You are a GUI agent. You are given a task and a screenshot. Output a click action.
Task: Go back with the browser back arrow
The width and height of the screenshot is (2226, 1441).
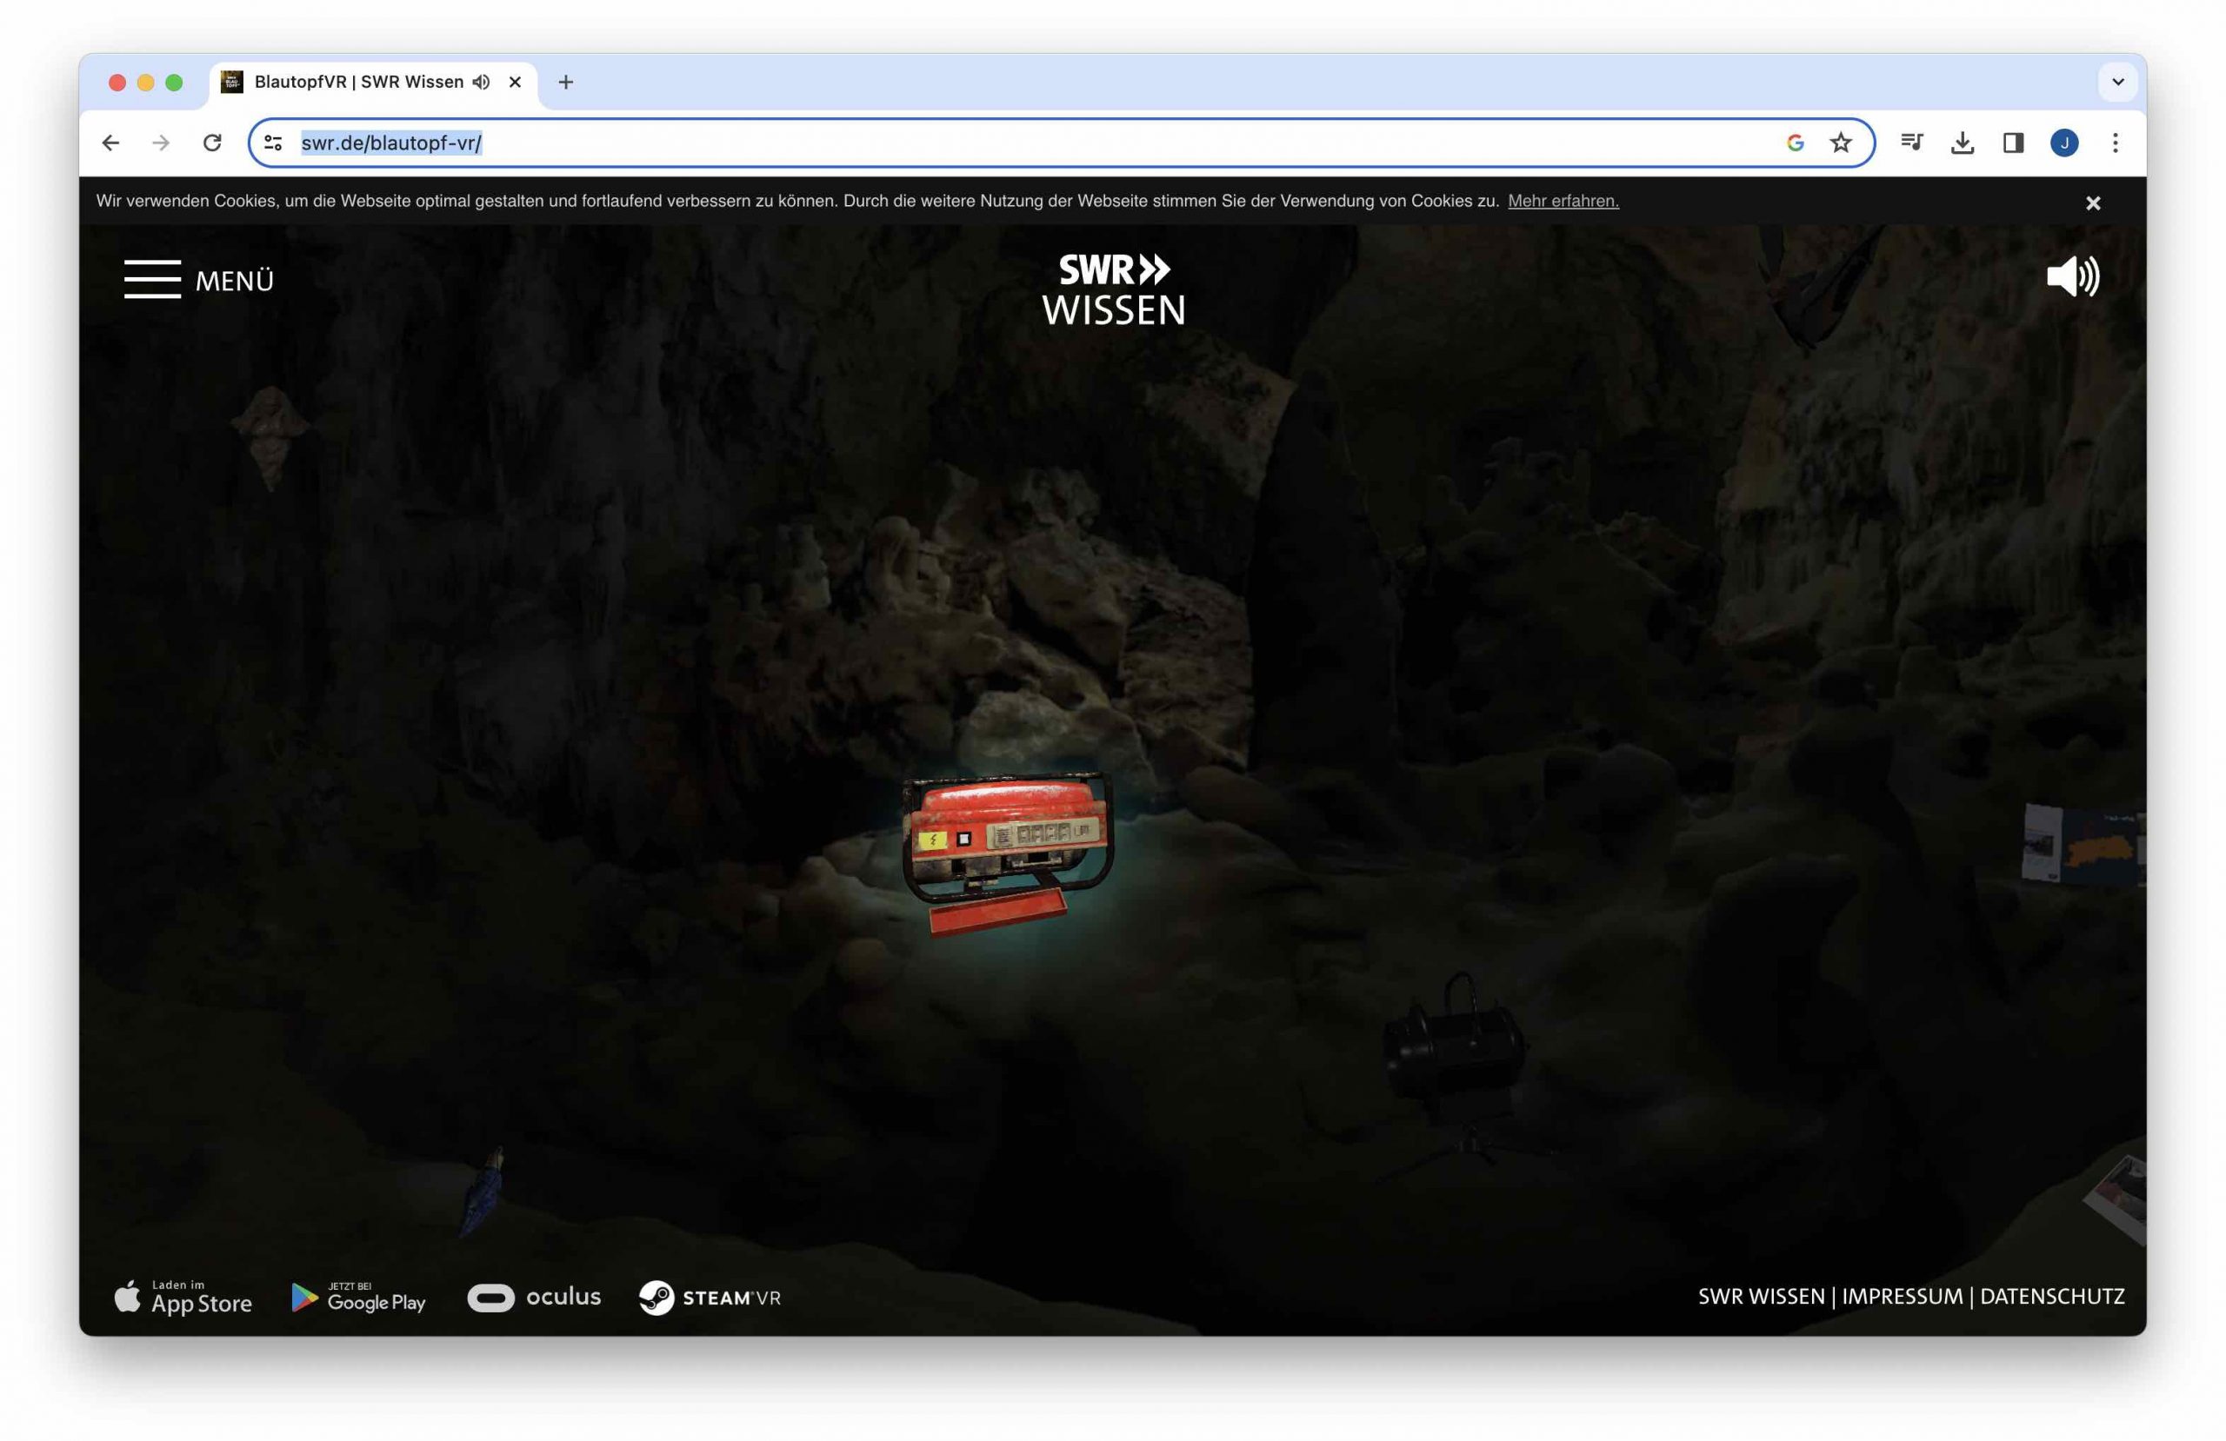coord(110,143)
